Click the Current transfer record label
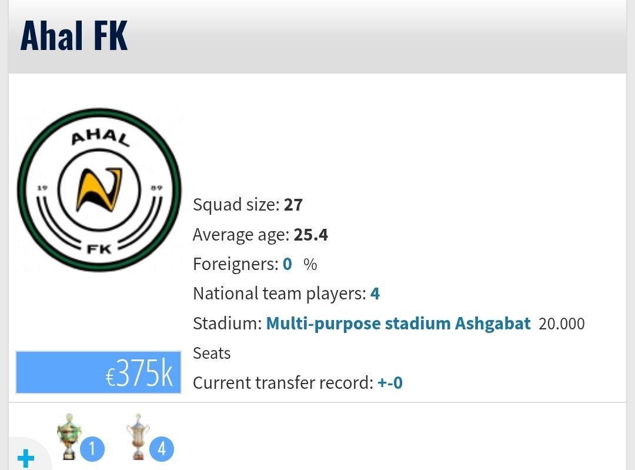This screenshot has width=635, height=470. pyautogui.click(x=282, y=383)
